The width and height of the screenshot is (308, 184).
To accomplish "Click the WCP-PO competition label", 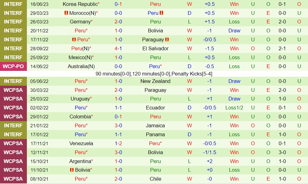I will click(x=13, y=66).
